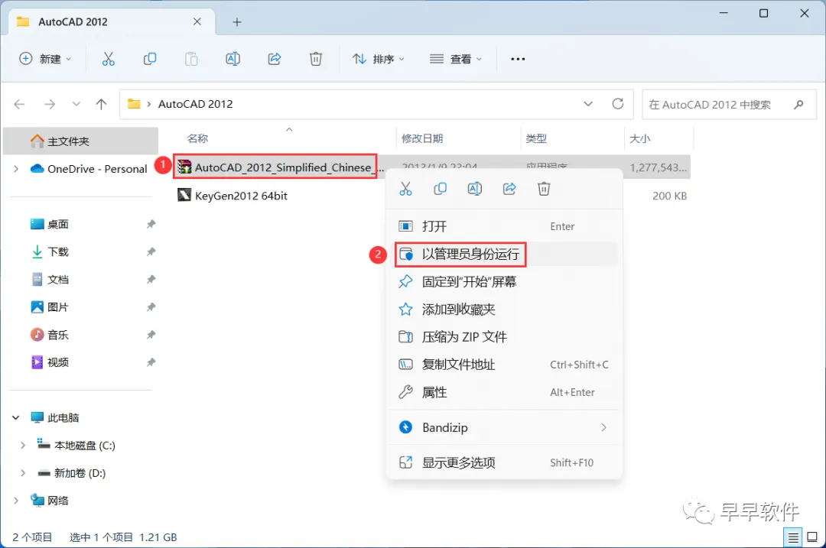Expand the 网络 tree node
Viewport: 826px width, 548px height.
tap(16, 500)
